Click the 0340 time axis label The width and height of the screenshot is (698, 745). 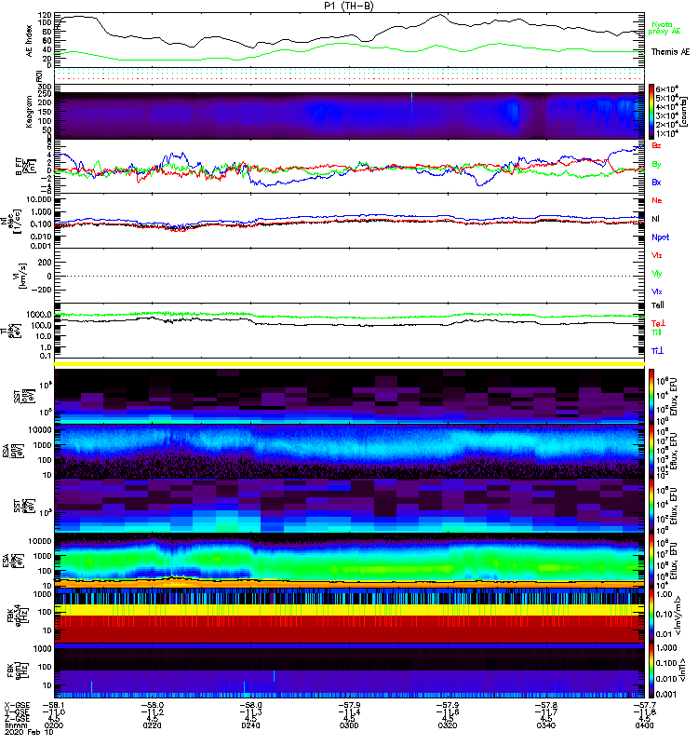(546, 725)
